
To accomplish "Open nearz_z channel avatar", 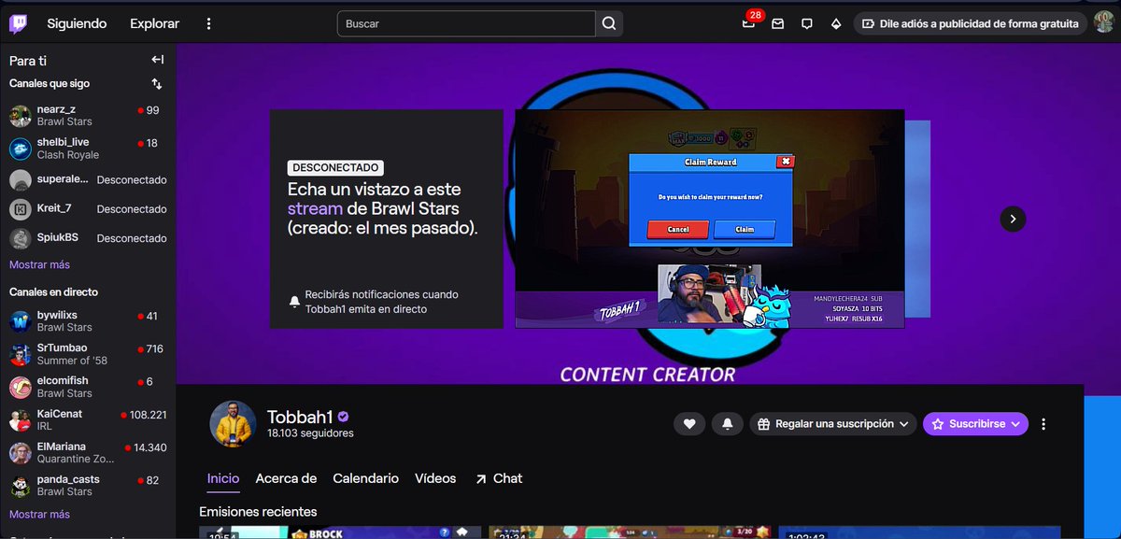I will [x=21, y=116].
